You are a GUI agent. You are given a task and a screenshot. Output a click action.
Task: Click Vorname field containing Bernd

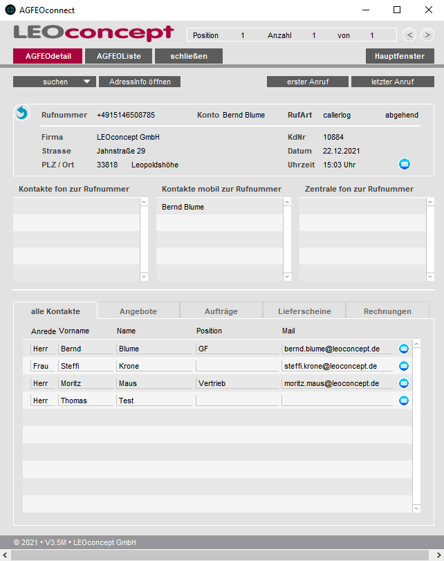(86, 349)
